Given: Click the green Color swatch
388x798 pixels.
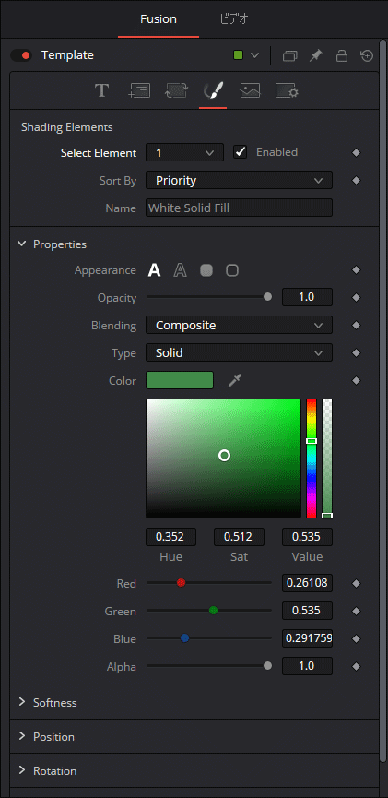Looking at the screenshot, I should point(180,380).
